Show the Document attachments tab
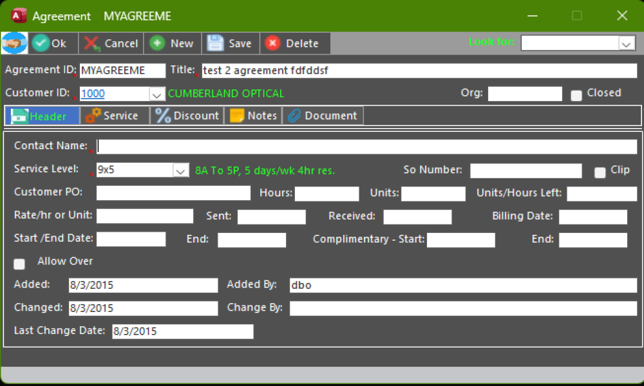 click(x=323, y=116)
